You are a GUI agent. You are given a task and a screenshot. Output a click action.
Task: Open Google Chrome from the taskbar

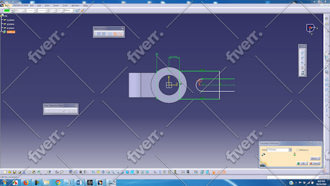(x=58, y=183)
